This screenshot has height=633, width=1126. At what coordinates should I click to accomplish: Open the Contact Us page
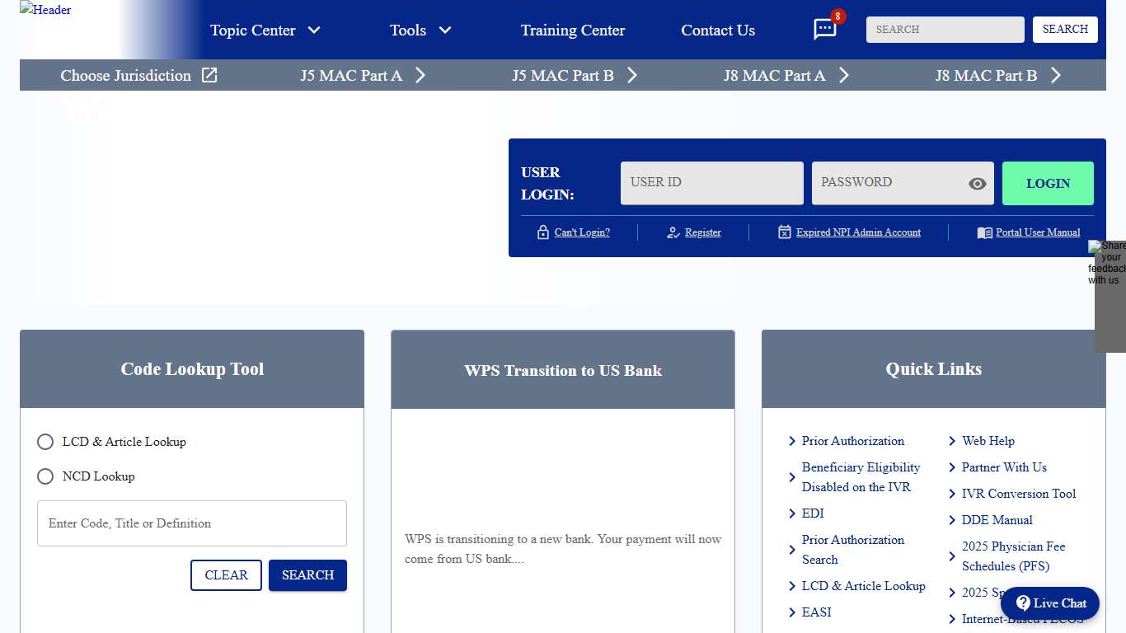point(717,30)
